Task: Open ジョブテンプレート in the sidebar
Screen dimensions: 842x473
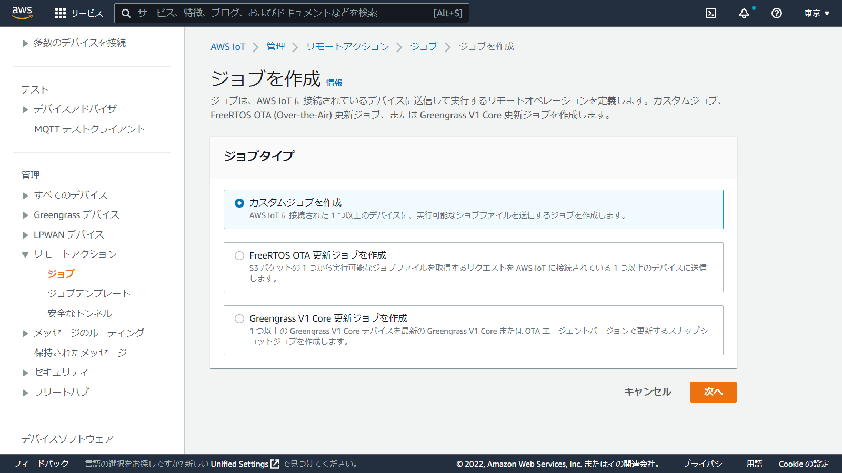Action: click(88, 293)
